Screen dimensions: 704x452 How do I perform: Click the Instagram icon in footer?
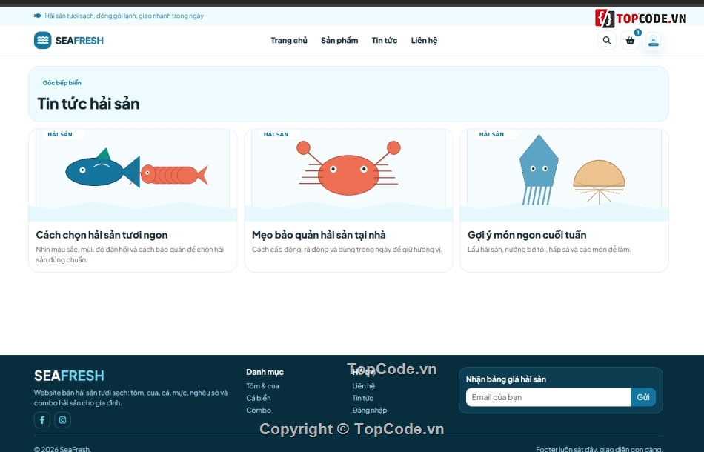(62, 420)
